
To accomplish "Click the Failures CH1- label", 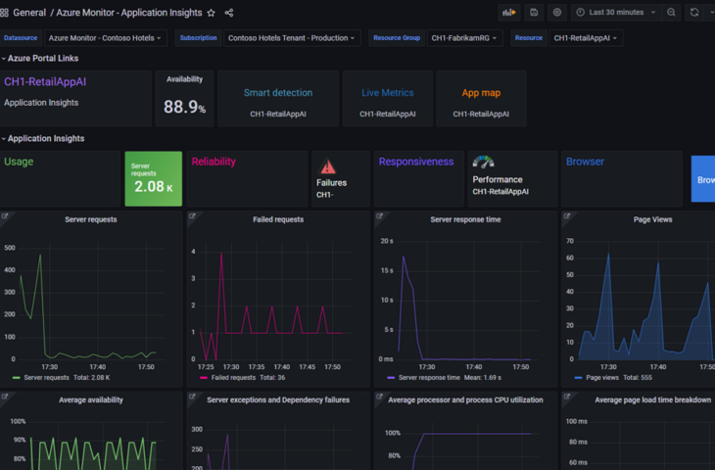I will click(331, 188).
